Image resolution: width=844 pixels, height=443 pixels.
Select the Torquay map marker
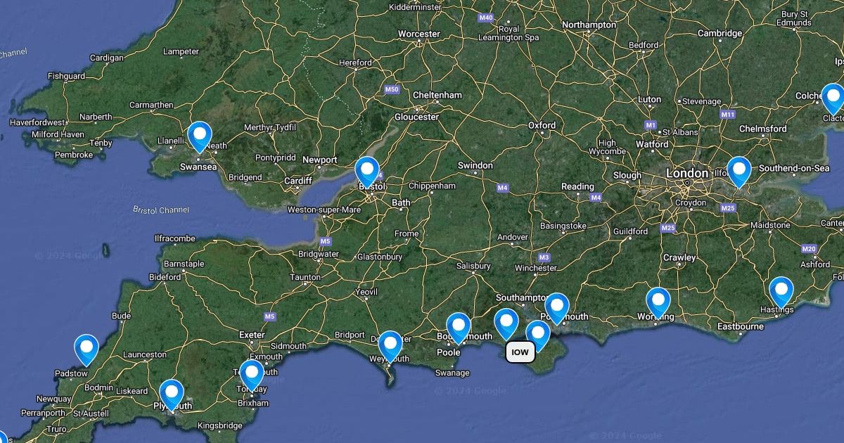pos(252,374)
